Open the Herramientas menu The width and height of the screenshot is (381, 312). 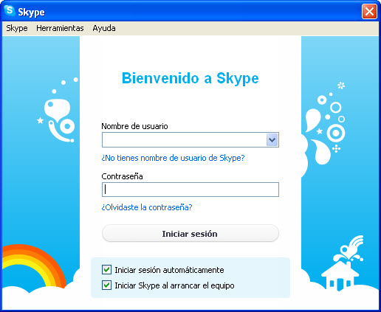[60, 28]
